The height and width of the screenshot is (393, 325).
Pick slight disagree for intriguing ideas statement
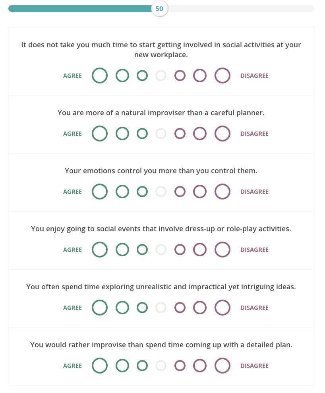(180, 308)
